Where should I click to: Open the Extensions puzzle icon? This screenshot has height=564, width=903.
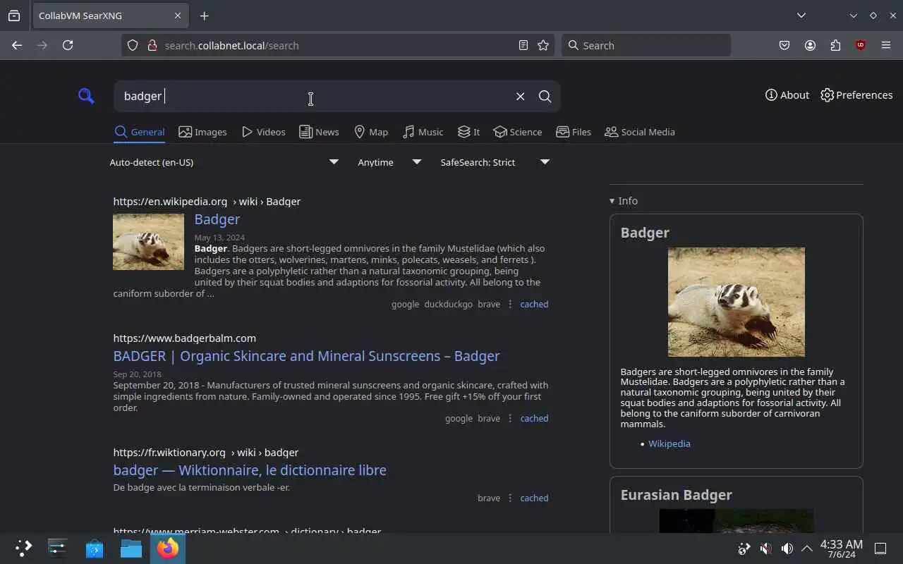(x=835, y=45)
